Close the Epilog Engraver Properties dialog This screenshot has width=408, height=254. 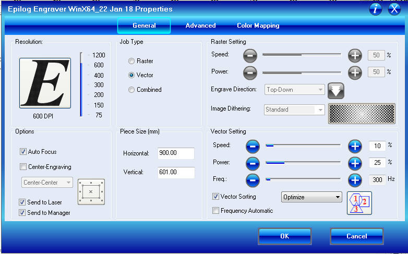(394, 9)
